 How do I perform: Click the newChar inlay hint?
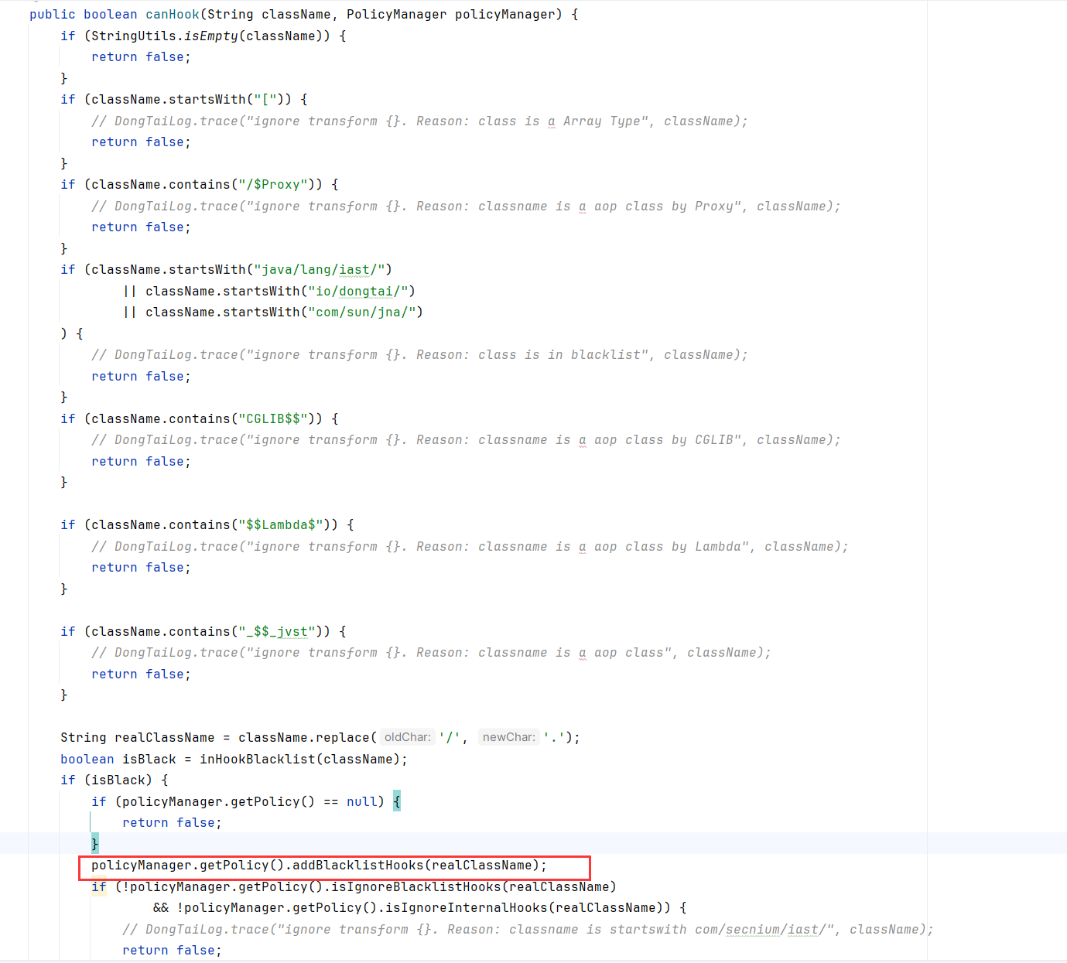pos(508,737)
